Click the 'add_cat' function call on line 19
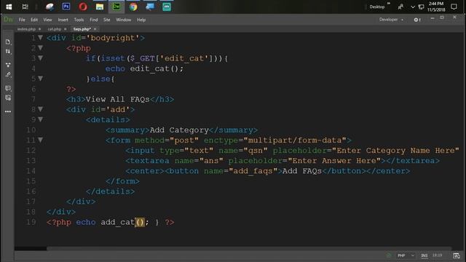The width and height of the screenshot is (466, 262). 118,222
